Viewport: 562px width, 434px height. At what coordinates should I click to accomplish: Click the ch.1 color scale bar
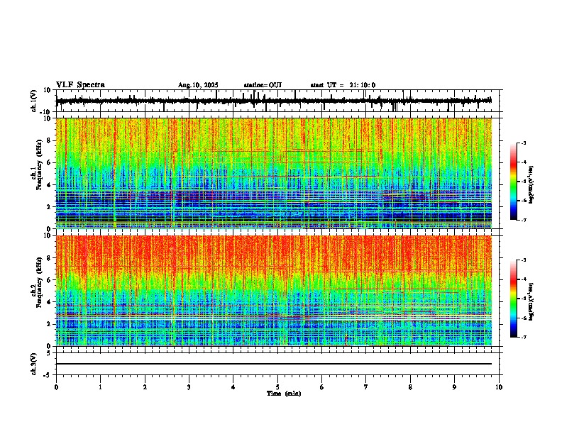[514, 182]
